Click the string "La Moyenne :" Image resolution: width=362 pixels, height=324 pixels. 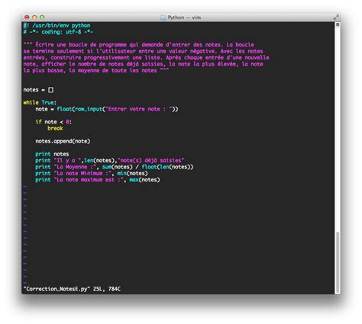[75, 167]
